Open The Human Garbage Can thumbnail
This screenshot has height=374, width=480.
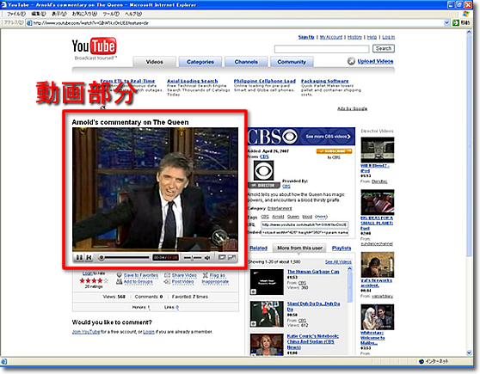click(267, 282)
